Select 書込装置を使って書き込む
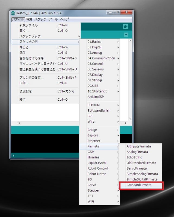Image resolution: width=174 pixels, height=217 pixels. pyautogui.click(x=46, y=69)
